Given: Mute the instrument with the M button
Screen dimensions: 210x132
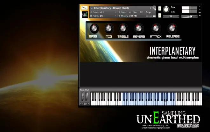Looking at the screenshot, I should [x=160, y=15].
